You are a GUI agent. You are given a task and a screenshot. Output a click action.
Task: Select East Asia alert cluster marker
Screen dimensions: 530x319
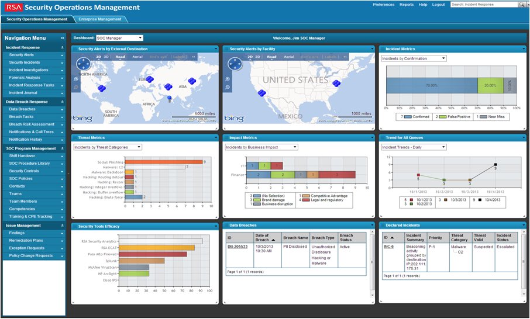tap(192, 81)
